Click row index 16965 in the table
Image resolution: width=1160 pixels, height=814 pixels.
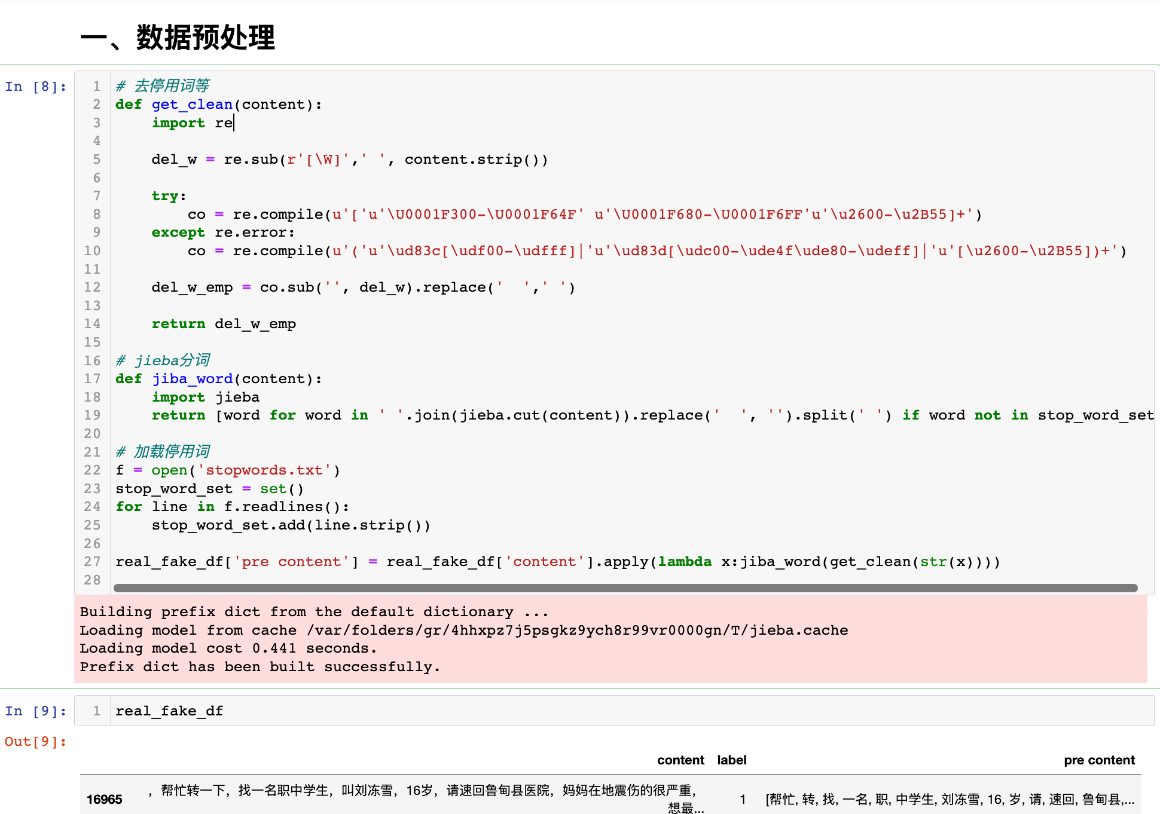[104, 800]
